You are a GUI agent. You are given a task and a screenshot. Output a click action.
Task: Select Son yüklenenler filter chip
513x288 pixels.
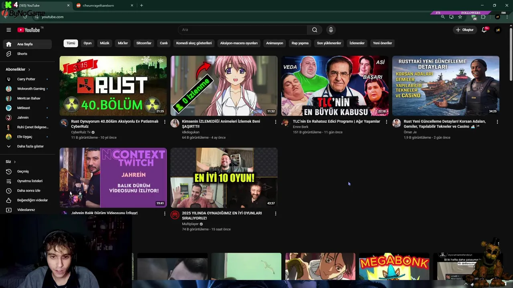(329, 43)
